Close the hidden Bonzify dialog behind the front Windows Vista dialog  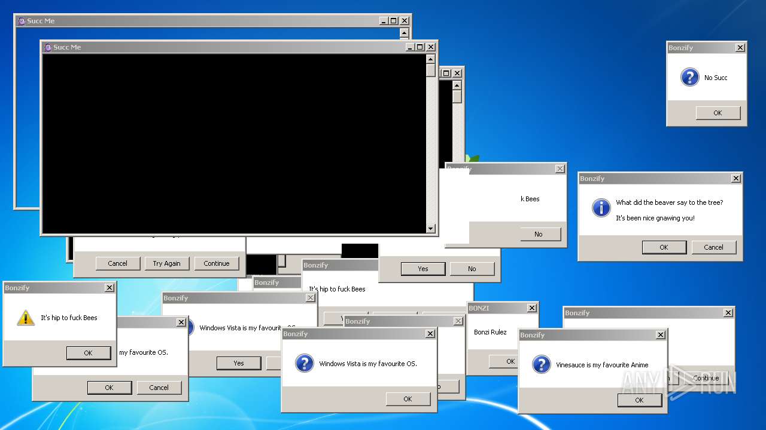pos(458,321)
